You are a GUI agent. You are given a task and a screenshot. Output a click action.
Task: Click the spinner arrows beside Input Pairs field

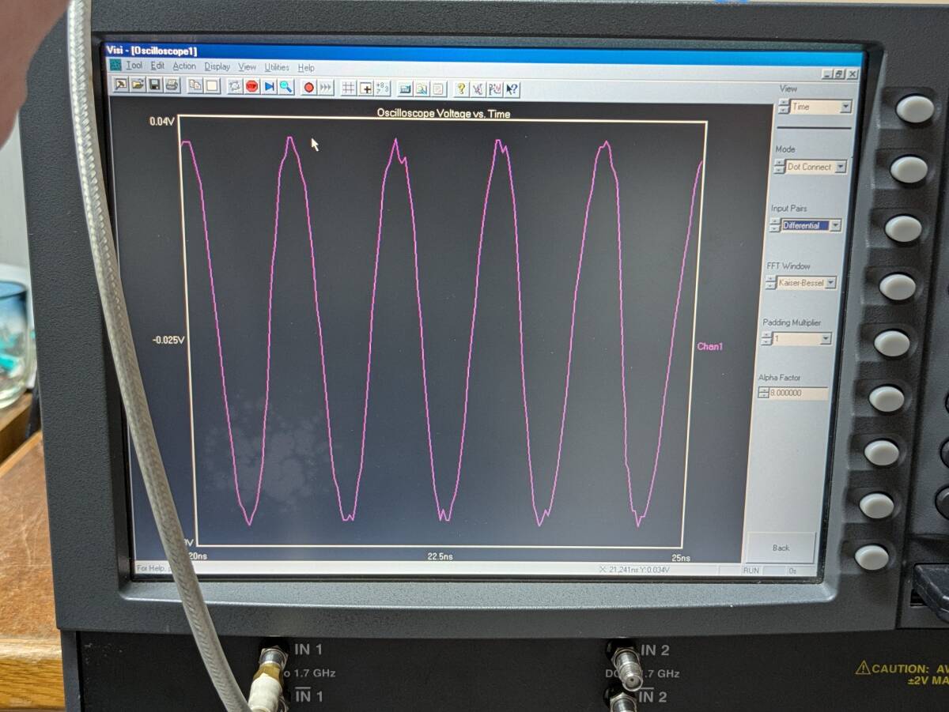774,225
